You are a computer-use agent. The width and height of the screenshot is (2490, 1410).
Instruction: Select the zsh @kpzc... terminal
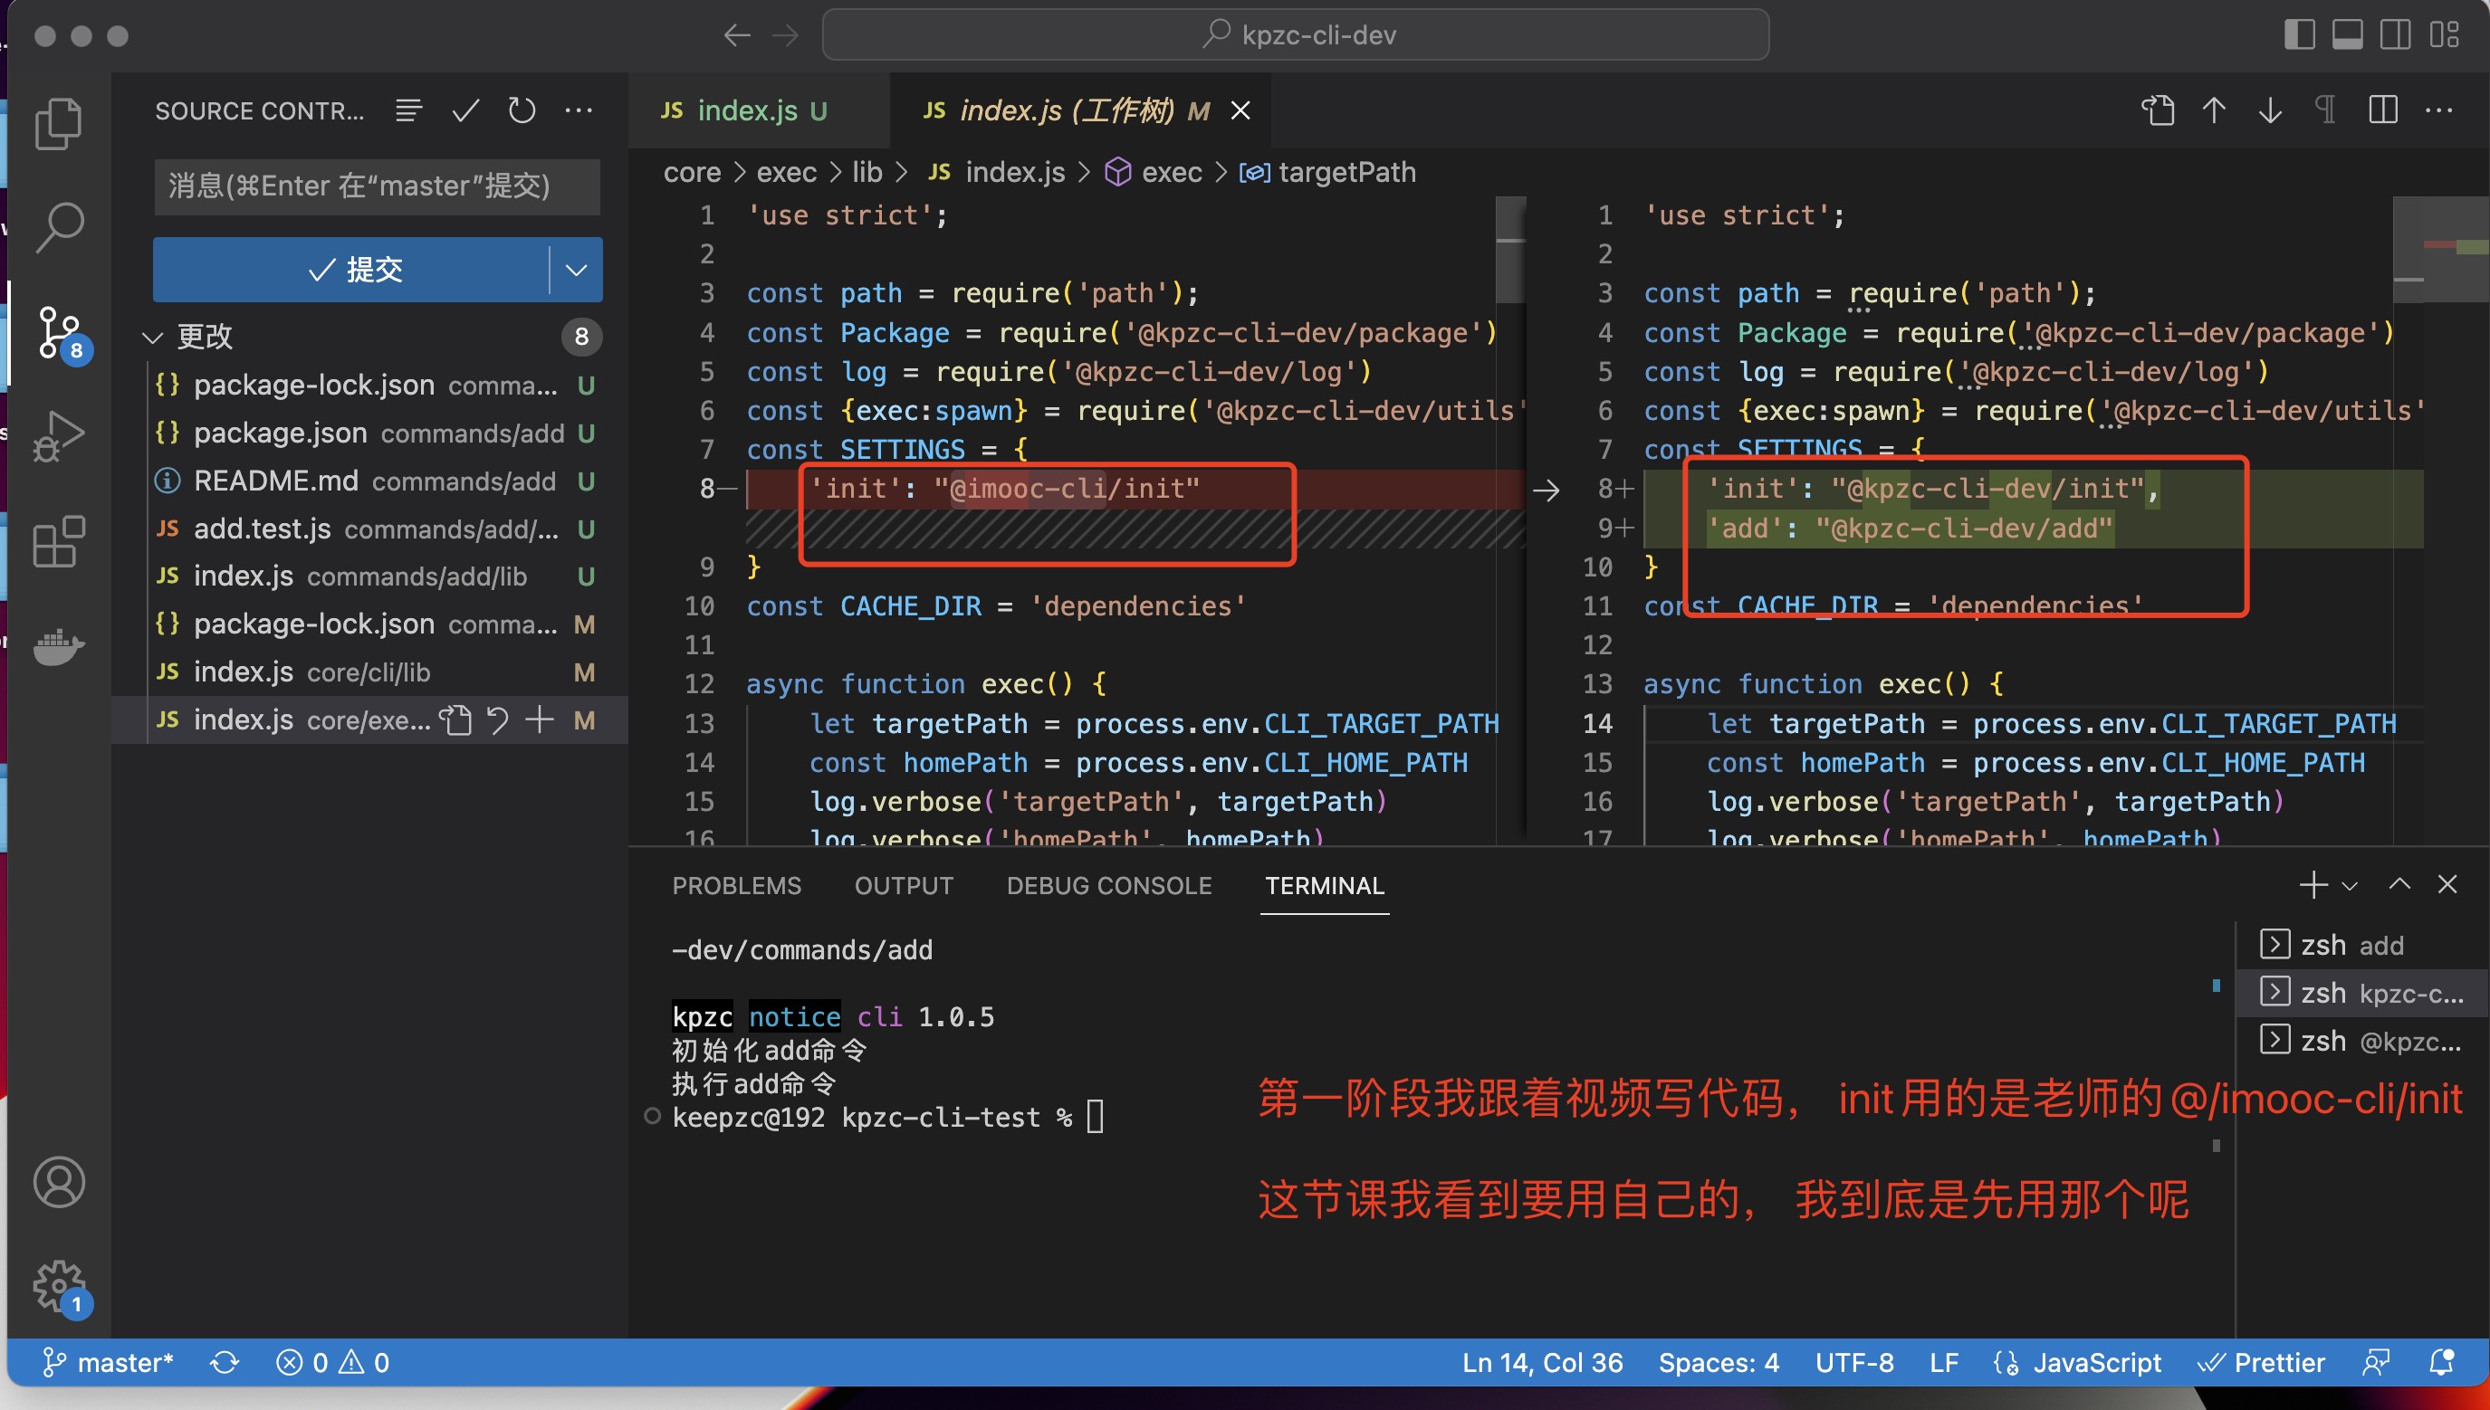2362,1041
